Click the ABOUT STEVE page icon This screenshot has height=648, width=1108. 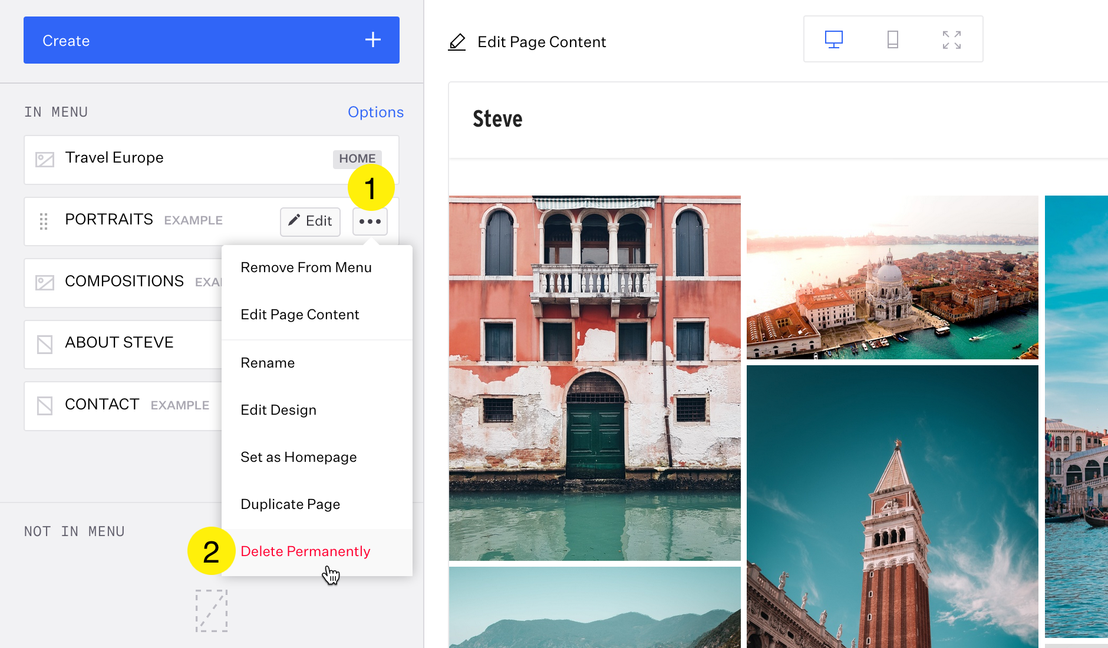pyautogui.click(x=45, y=344)
